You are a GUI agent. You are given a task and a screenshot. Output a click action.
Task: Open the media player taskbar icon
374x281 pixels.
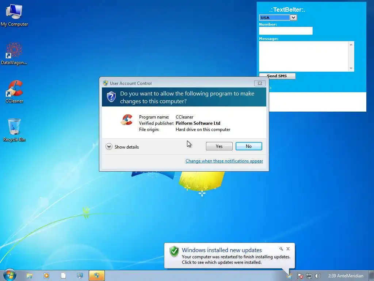pos(46,276)
